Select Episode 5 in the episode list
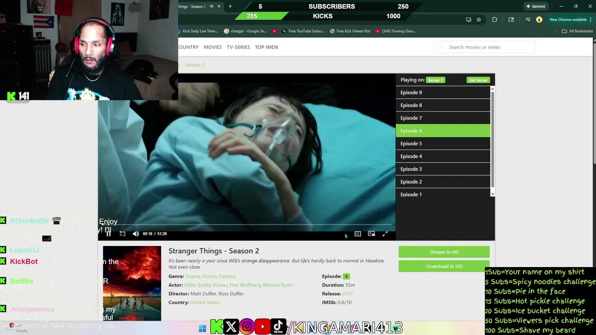Image resolution: width=596 pixels, height=335 pixels. 443,144
